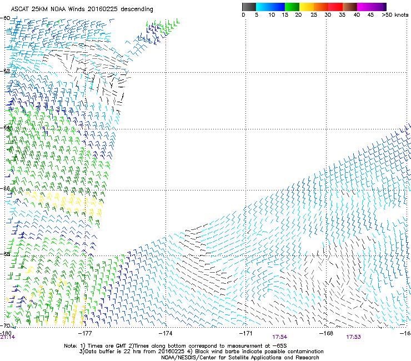Click the '>50 knots' legend label
The image size is (411, 361).
(x=395, y=15)
